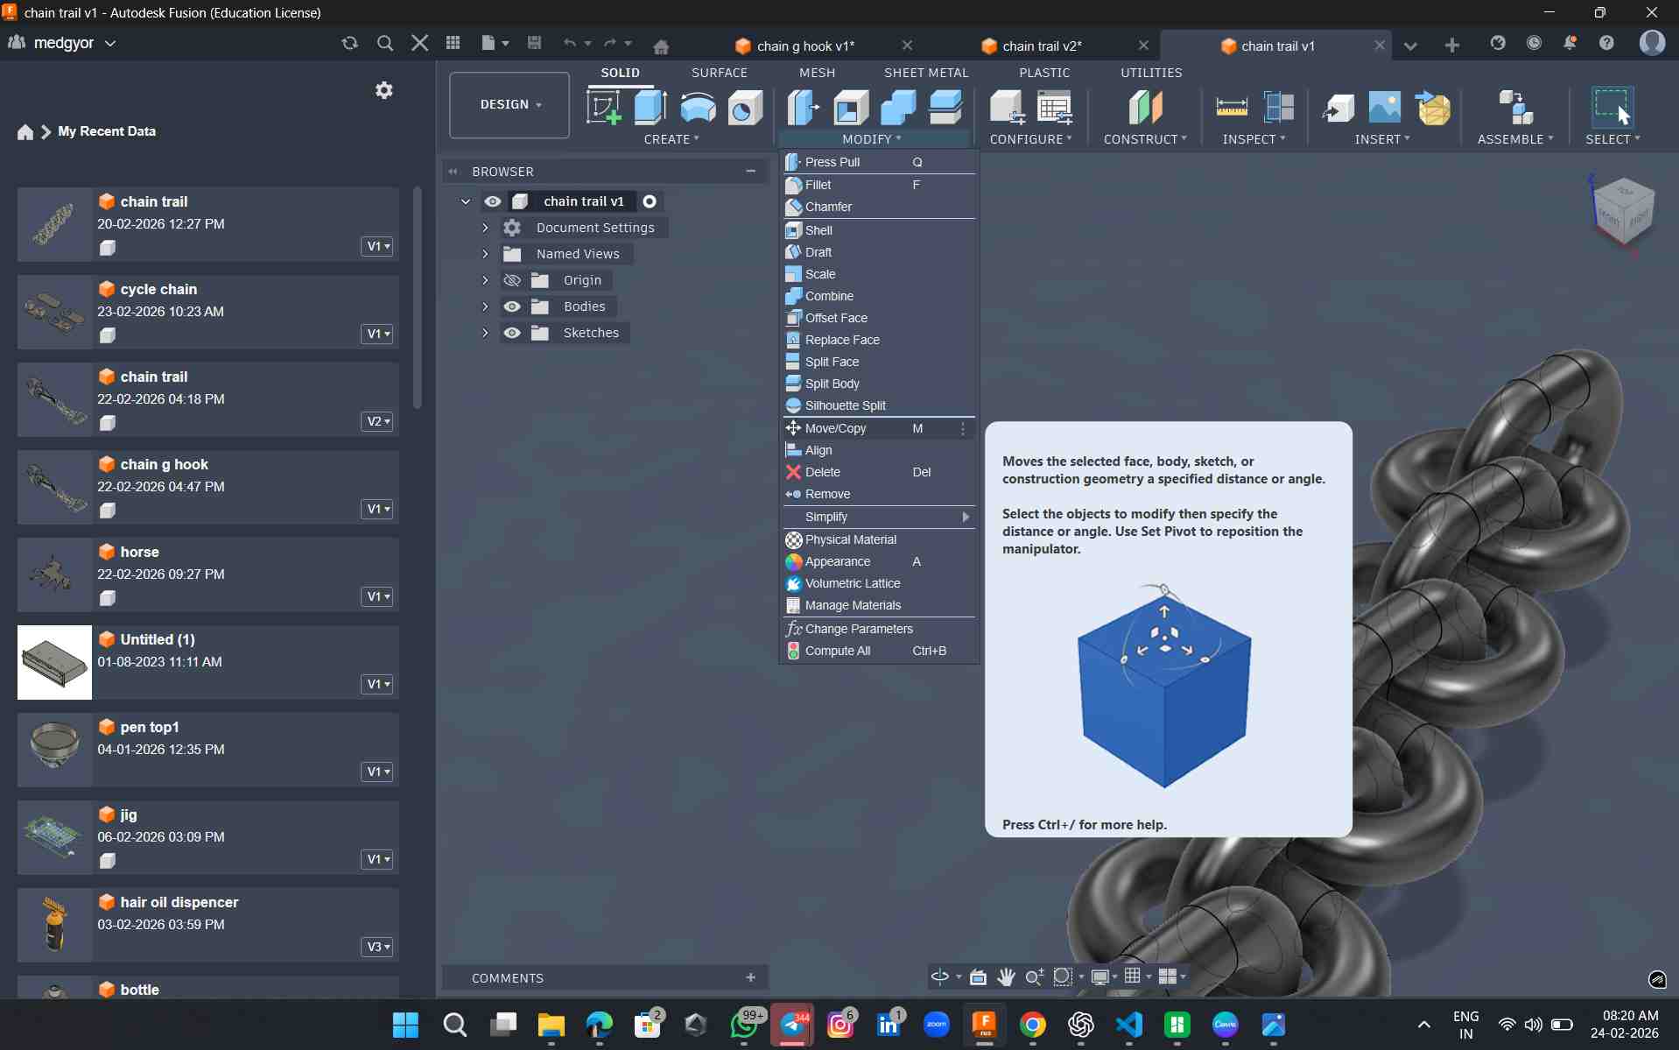Collapse the chain trail v1 root node

[466, 201]
